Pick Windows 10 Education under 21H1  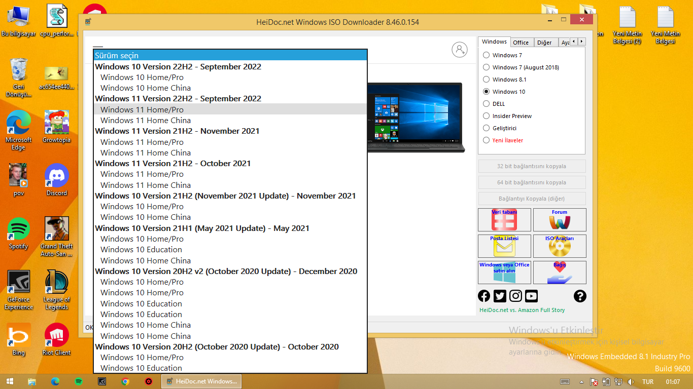(141, 250)
